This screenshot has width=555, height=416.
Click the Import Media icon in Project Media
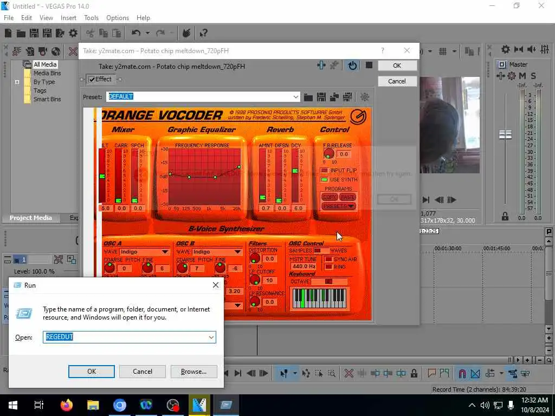click(x=16, y=51)
